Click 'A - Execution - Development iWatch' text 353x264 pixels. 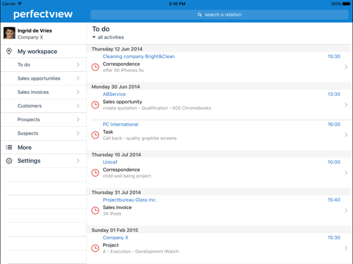[141, 251]
